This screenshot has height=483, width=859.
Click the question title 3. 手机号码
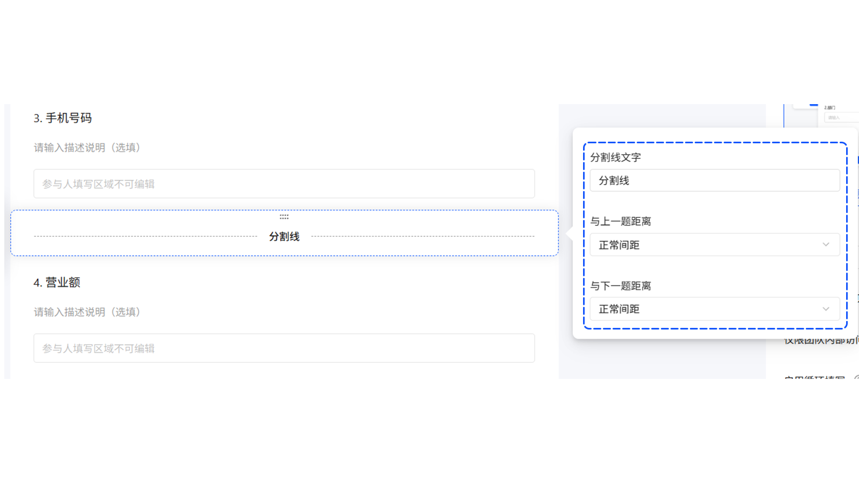[x=63, y=118]
